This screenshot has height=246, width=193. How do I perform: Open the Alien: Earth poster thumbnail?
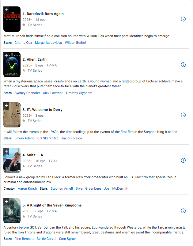pyautogui.click(x=12, y=65)
